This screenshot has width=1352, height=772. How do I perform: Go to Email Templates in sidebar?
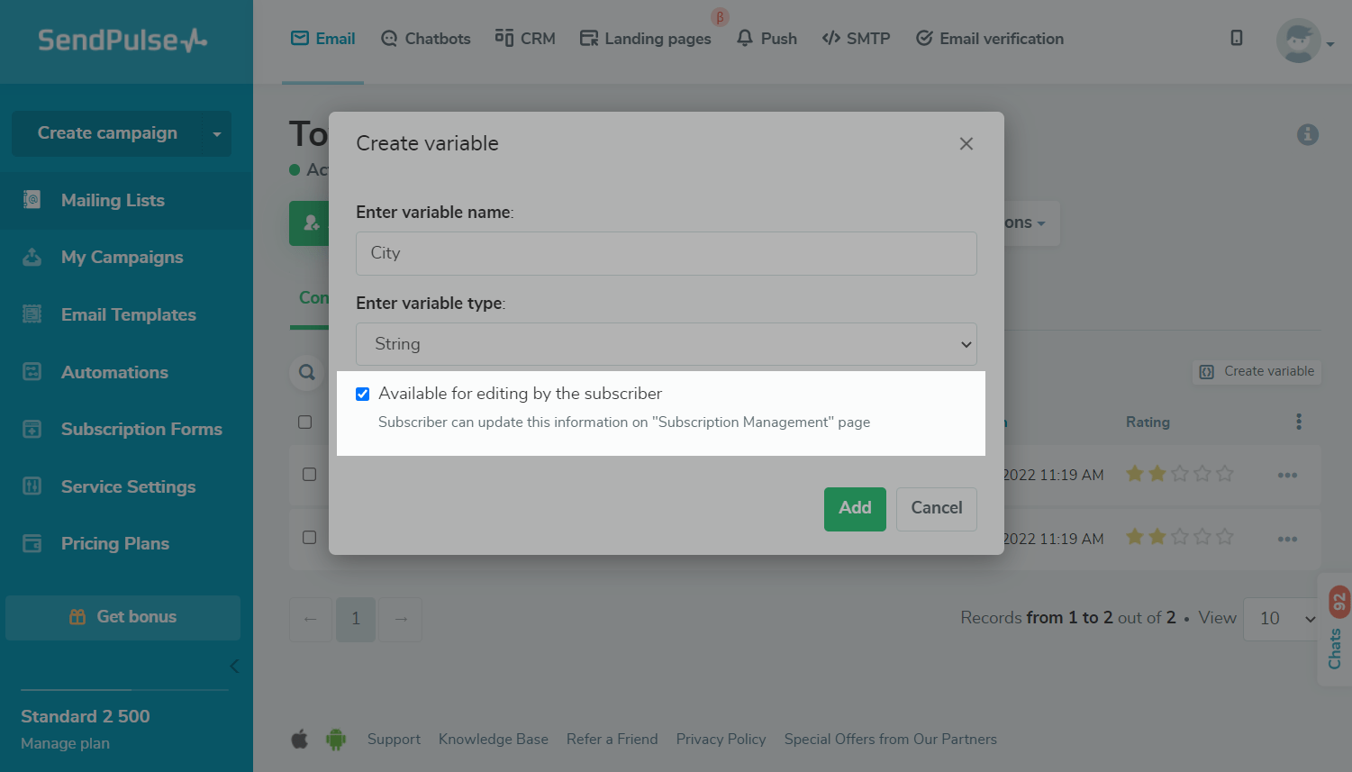tap(128, 314)
